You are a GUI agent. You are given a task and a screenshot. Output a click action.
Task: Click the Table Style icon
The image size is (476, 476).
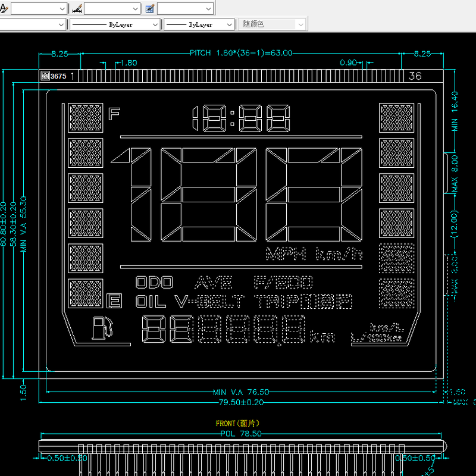pyautogui.click(x=149, y=8)
